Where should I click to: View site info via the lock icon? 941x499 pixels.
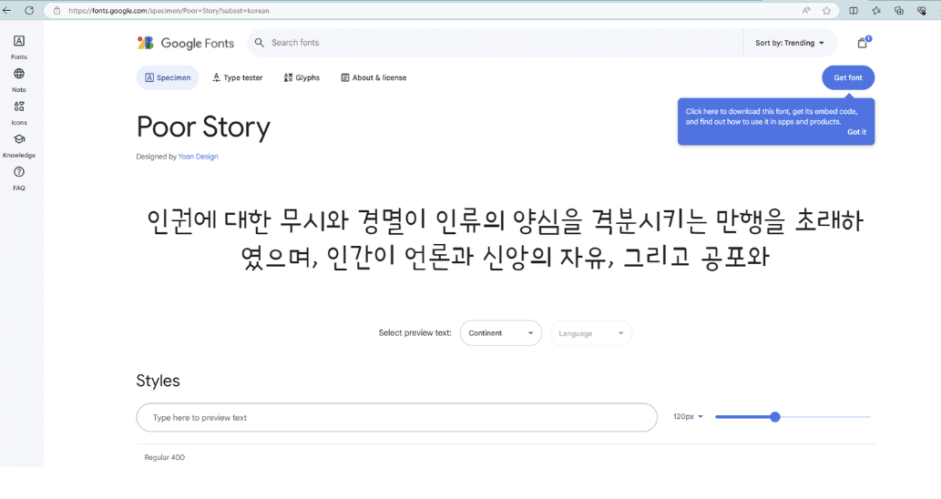57,10
